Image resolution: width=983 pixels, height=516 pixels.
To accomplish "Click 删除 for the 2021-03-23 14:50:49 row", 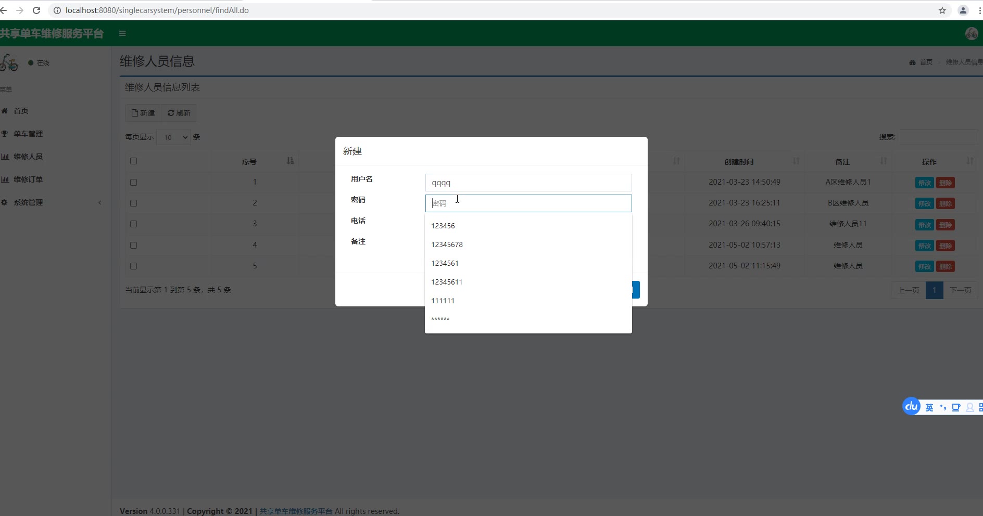I will click(x=946, y=183).
